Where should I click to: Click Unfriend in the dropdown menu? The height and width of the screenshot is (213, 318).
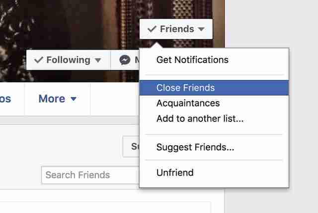175,173
